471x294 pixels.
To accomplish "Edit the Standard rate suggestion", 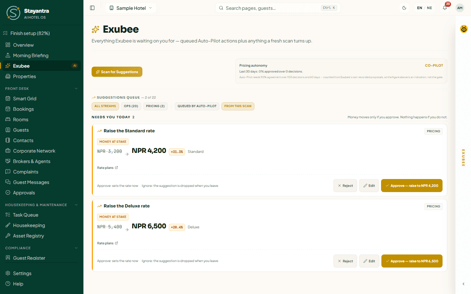I will [x=369, y=186].
